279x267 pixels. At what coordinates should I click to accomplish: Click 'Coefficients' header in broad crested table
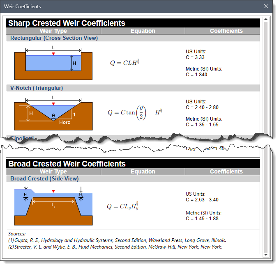coord(226,171)
